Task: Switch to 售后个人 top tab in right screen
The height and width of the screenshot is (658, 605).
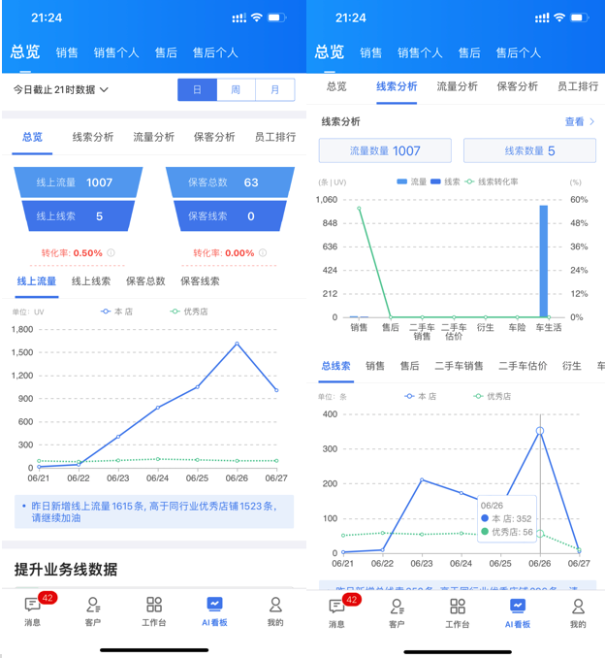Action: [x=518, y=52]
